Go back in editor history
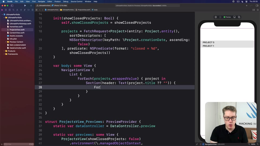260x146 pixels. (x=40, y=10)
